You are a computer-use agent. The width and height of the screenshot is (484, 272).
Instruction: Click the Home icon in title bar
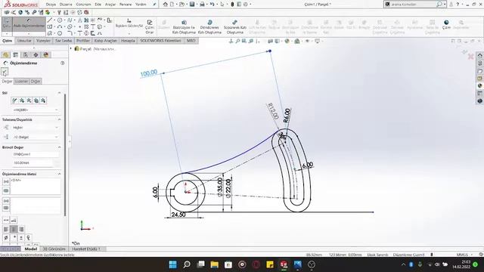pyautogui.click(x=166, y=5)
